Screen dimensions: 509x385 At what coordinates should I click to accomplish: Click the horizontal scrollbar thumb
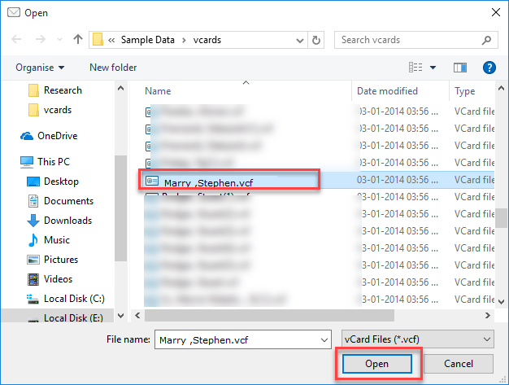[269, 315]
